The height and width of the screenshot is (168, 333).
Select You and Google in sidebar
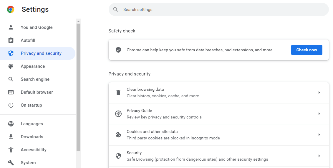(x=37, y=27)
